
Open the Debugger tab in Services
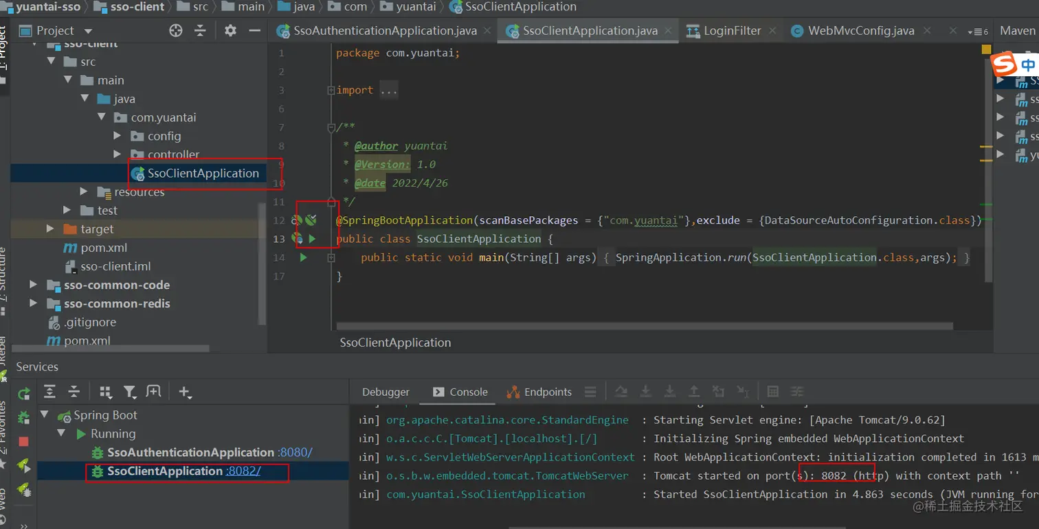pos(386,392)
